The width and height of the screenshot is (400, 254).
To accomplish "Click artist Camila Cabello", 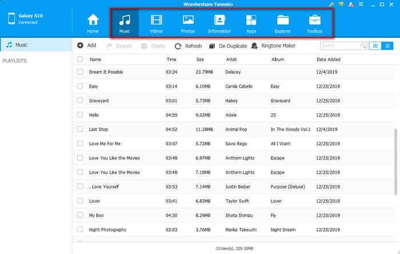I will 239,87.
